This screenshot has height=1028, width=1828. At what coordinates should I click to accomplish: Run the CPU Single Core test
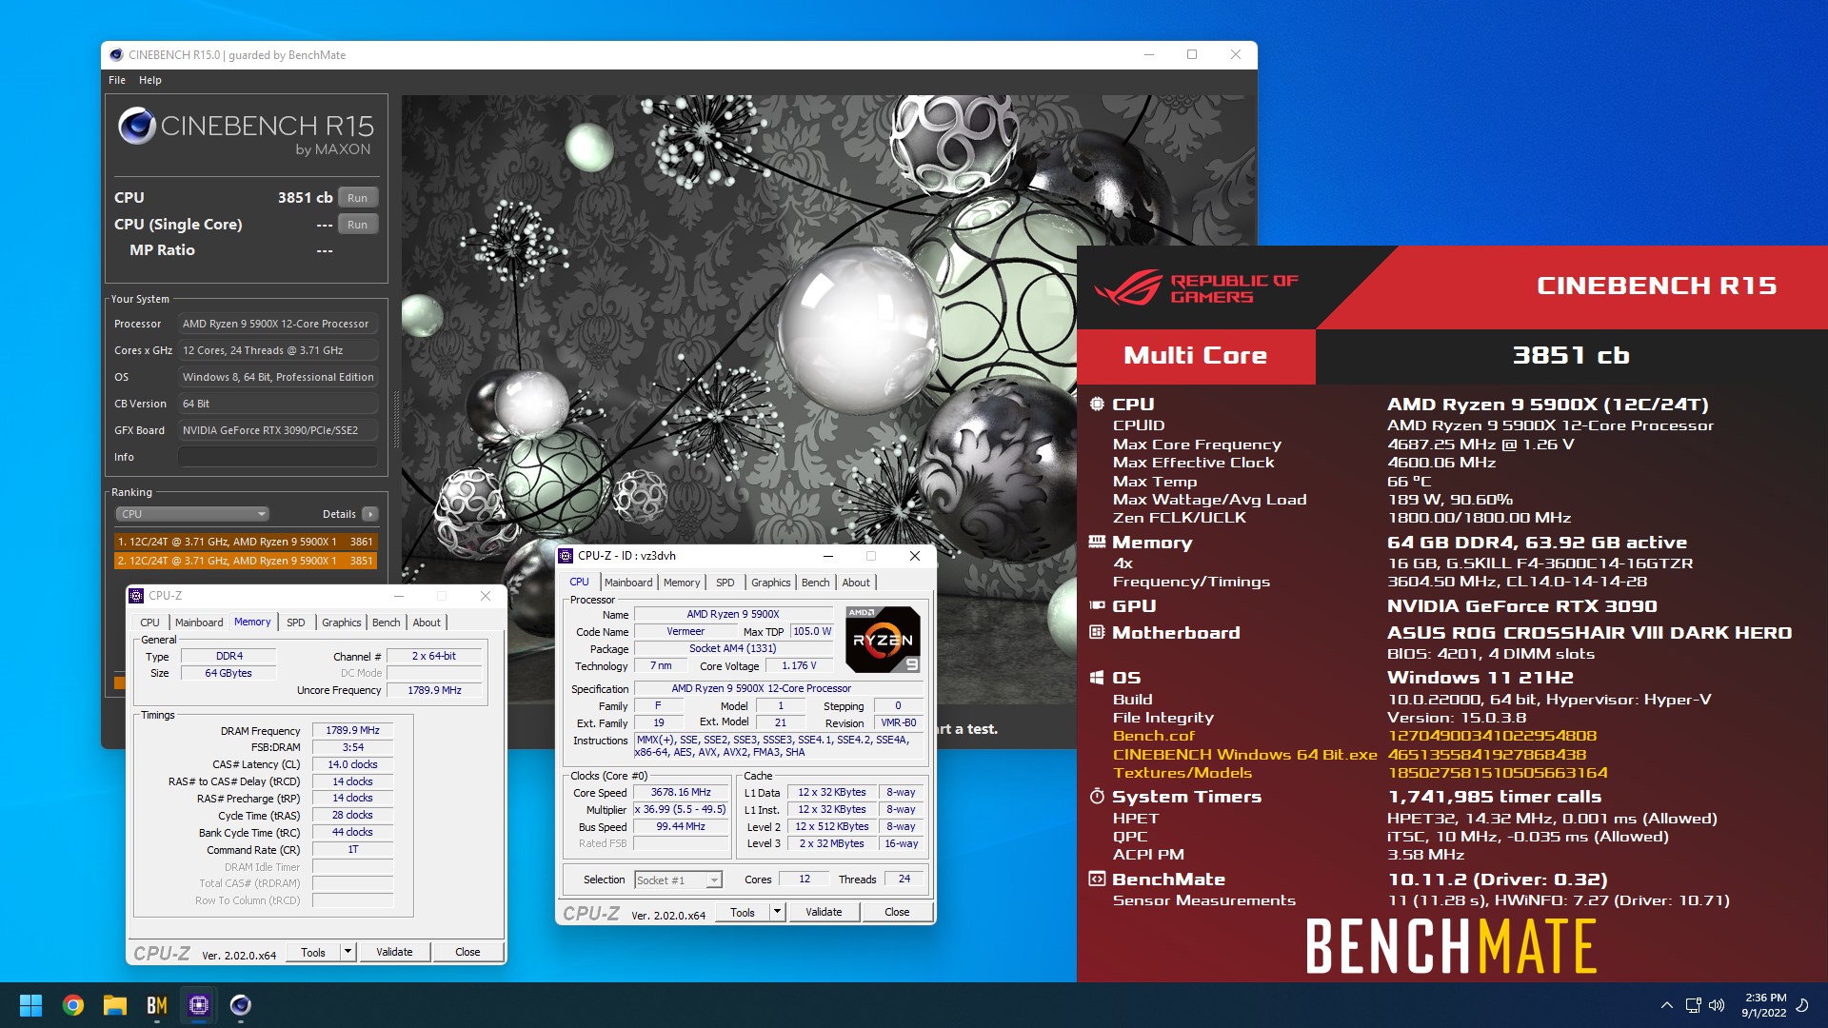[357, 225]
